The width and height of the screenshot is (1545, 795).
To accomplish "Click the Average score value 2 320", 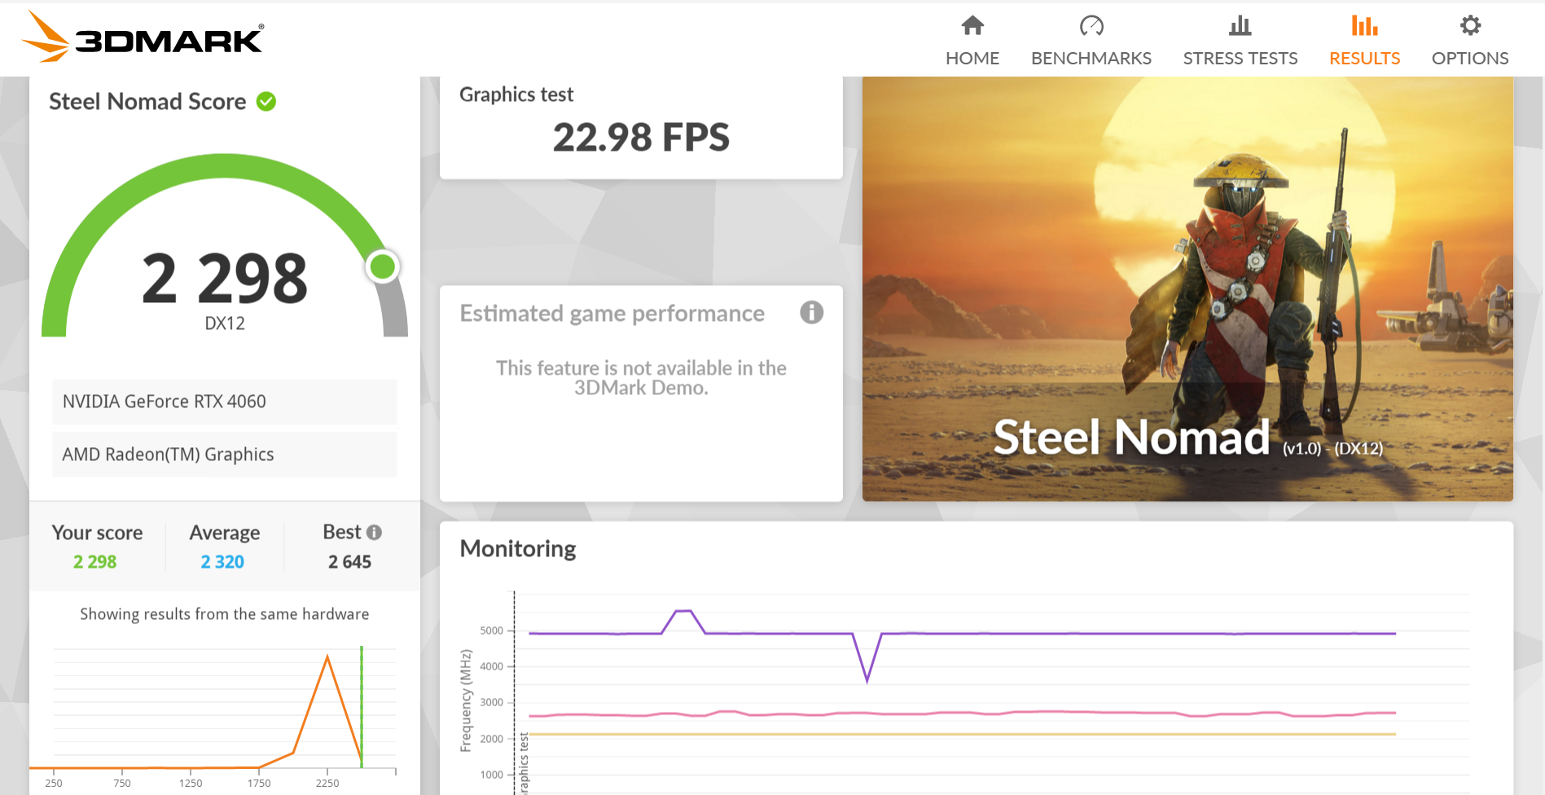I will tap(222, 562).
